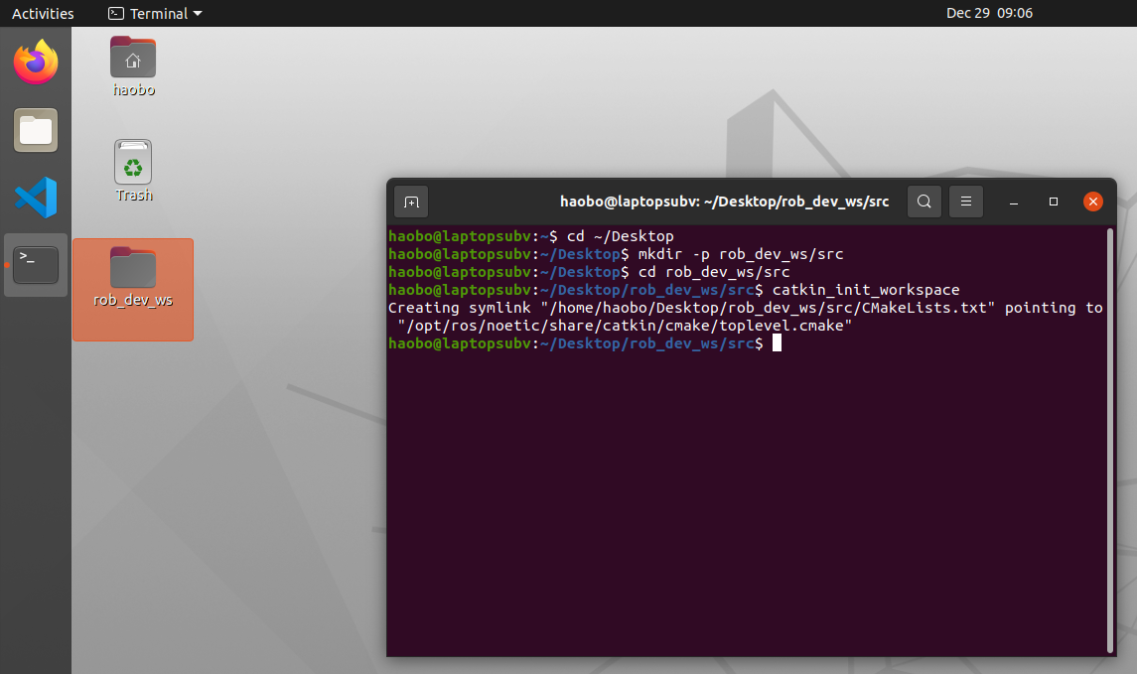Click the toplevel.cmake path output line
The height and width of the screenshot is (674, 1137).
[x=625, y=326]
